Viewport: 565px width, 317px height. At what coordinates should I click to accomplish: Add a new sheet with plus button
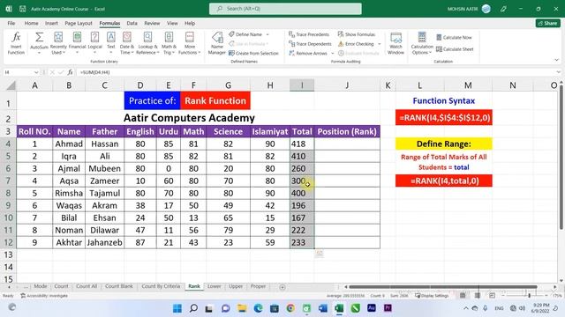(x=282, y=287)
